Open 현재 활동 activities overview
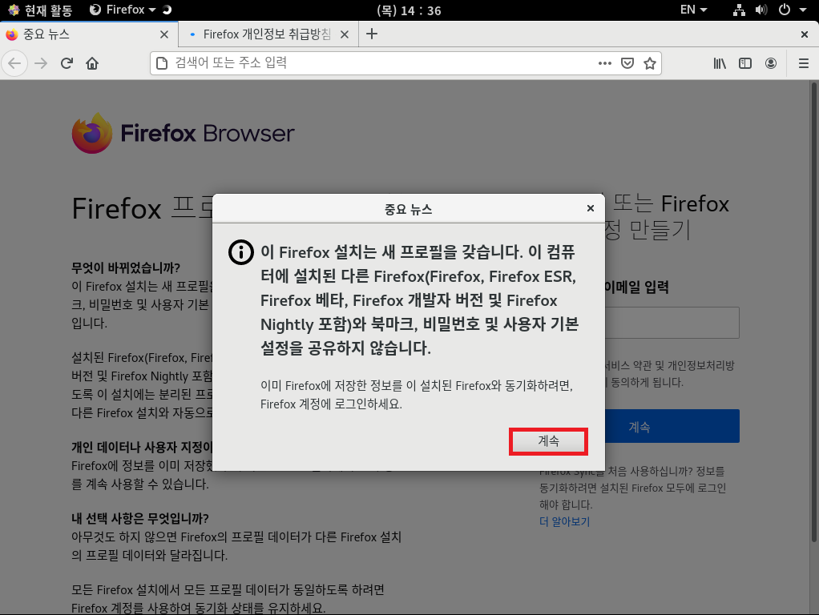 tap(40, 10)
